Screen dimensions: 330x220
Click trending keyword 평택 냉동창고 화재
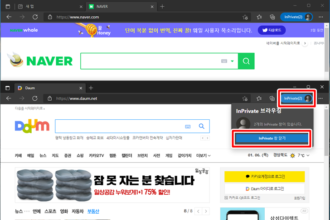tap(69, 138)
